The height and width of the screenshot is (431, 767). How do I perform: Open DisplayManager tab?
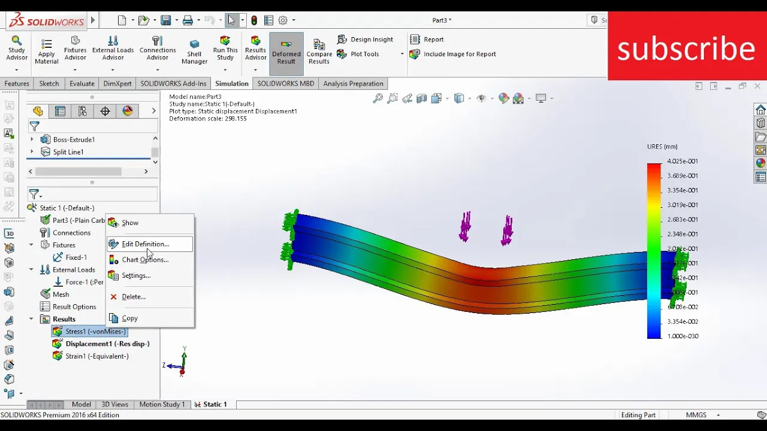pos(128,111)
